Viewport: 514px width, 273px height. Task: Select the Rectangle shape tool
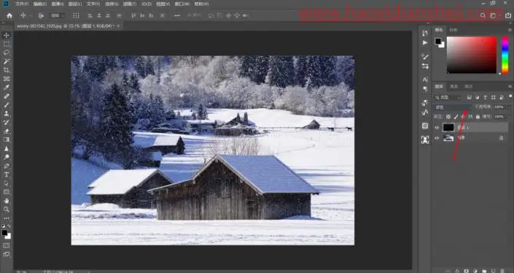[7, 192]
